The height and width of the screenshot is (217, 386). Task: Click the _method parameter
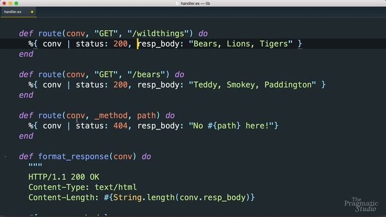point(111,116)
